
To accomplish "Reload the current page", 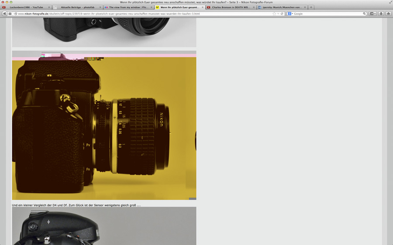I will pyautogui.click(x=282, y=14).
